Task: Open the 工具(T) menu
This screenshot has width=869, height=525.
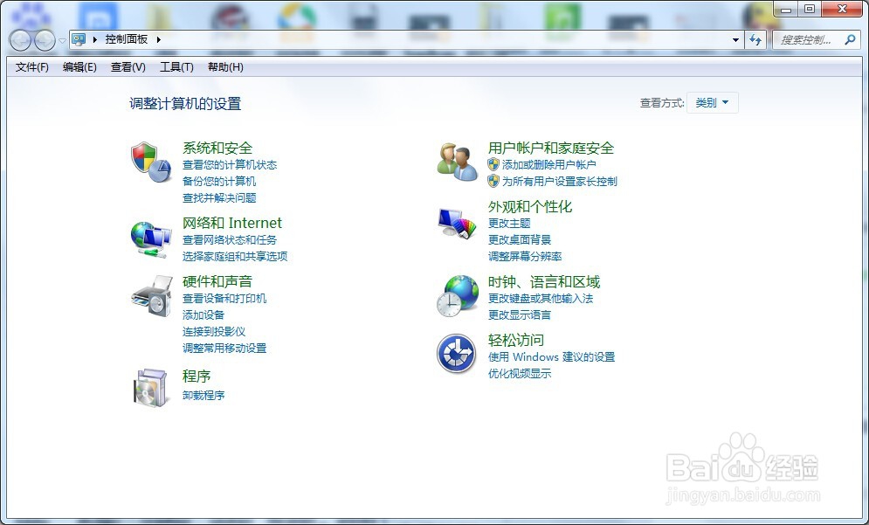Action: tap(176, 67)
